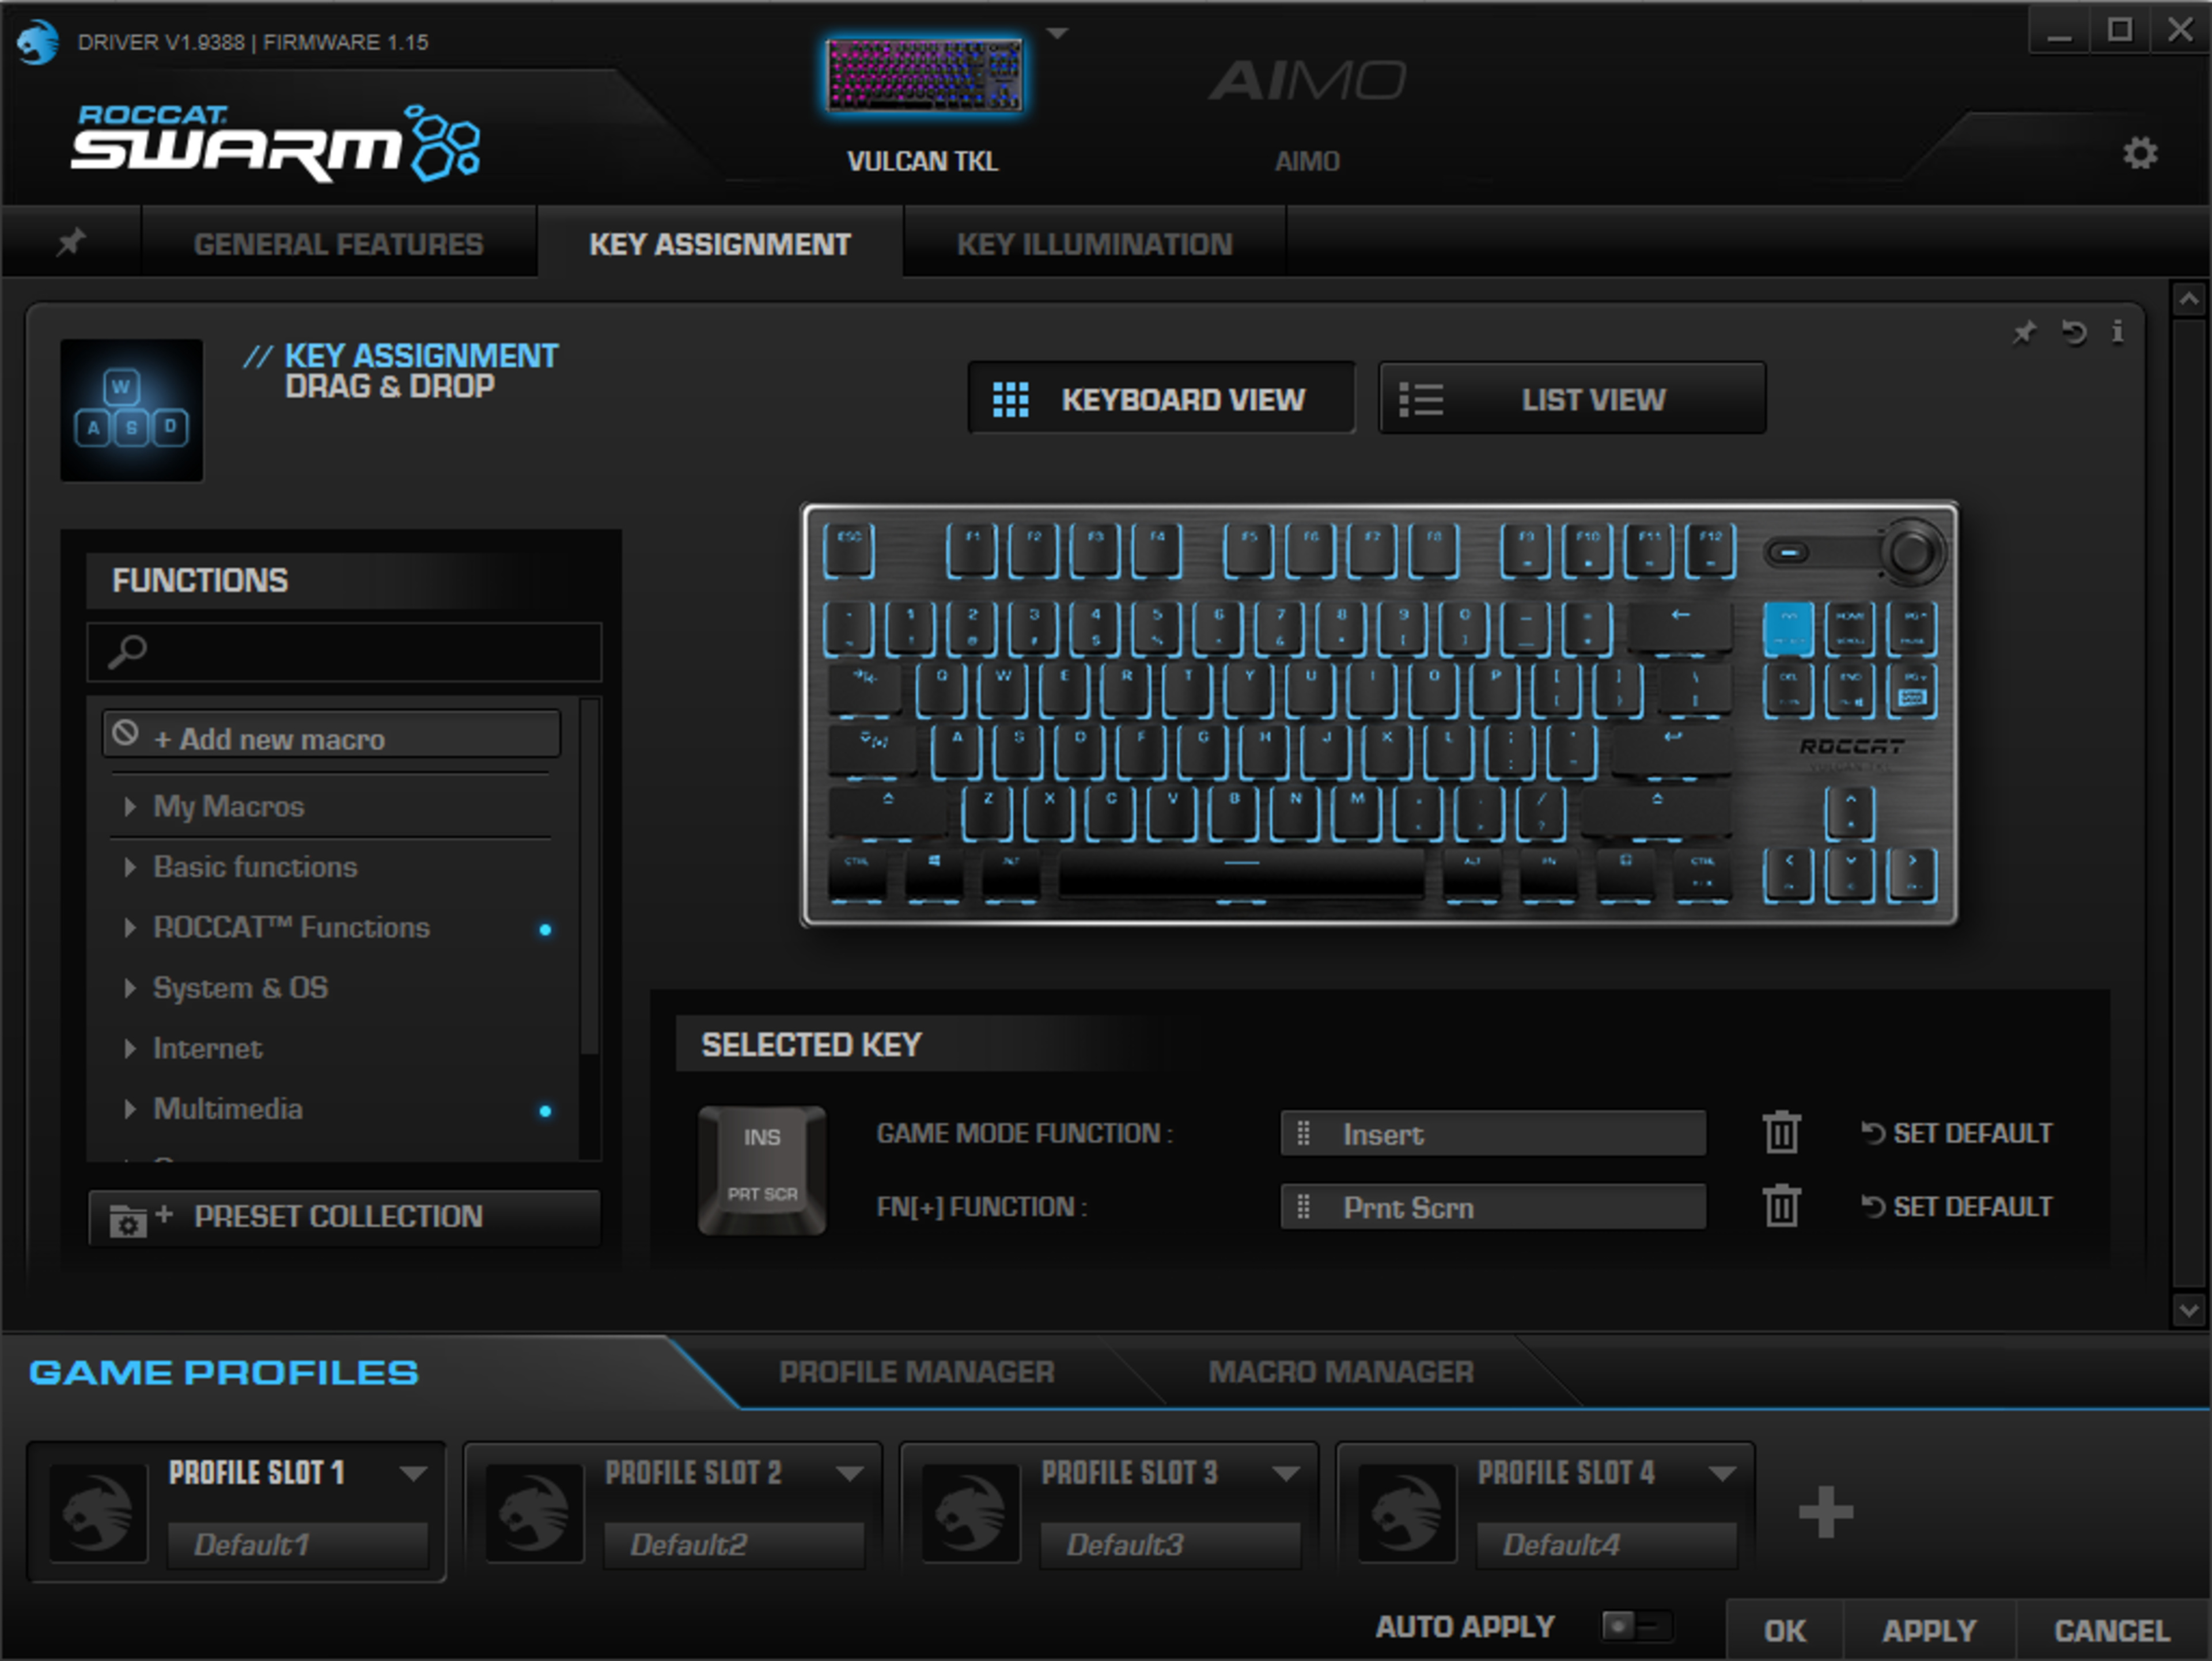Image resolution: width=2212 pixels, height=1661 pixels.
Task: Click the OK button
Action: tap(1785, 1631)
